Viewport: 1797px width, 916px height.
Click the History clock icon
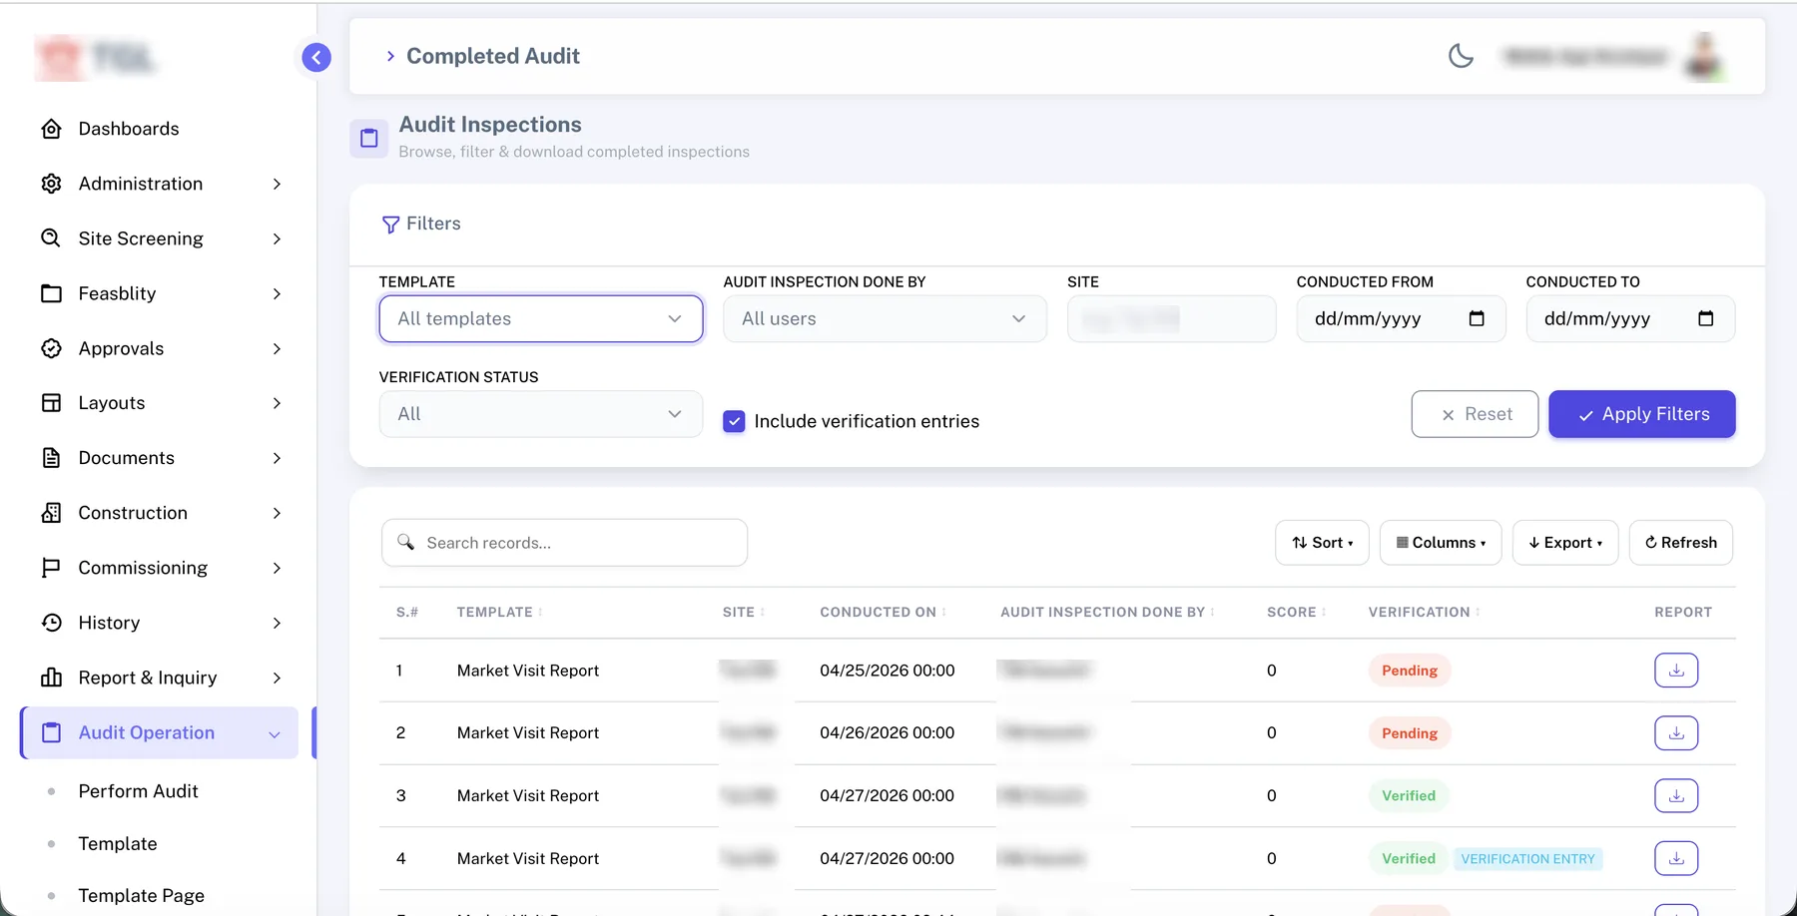51,623
